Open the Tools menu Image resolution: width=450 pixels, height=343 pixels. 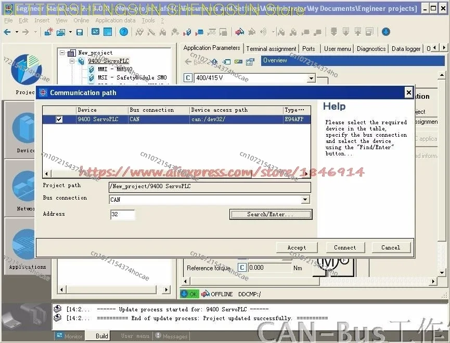coord(148,20)
